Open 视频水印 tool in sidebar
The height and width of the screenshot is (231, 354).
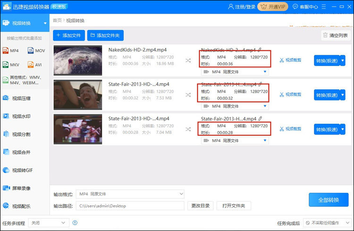tap(17, 116)
